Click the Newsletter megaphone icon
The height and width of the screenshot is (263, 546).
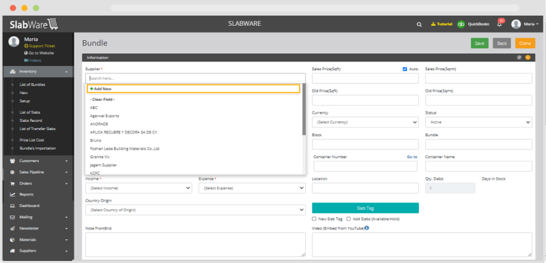(x=12, y=229)
